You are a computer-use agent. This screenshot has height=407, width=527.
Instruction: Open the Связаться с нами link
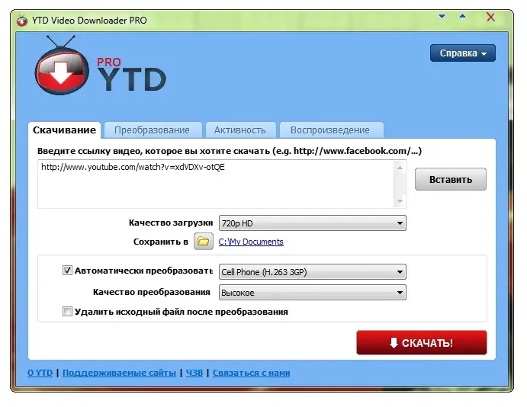tap(251, 373)
